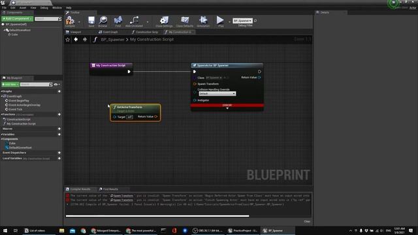This screenshot has height=235, width=418.
Task: Click the Find toolbar icon
Action: pos(118,22)
